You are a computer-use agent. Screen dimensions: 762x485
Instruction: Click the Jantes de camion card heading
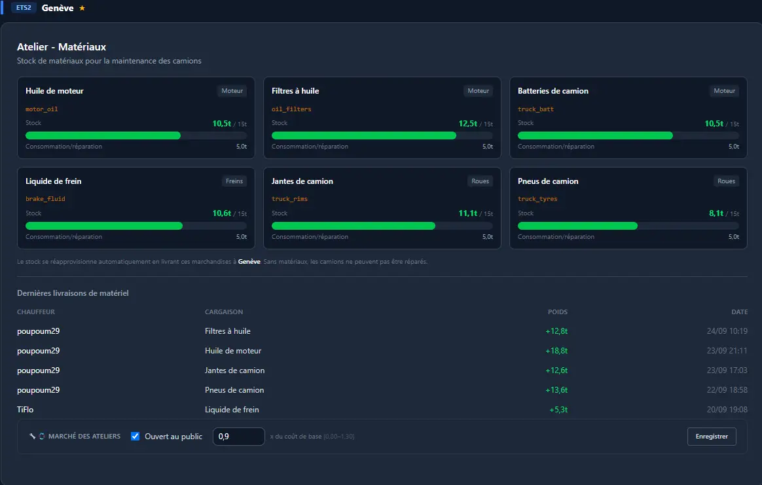[x=302, y=181]
